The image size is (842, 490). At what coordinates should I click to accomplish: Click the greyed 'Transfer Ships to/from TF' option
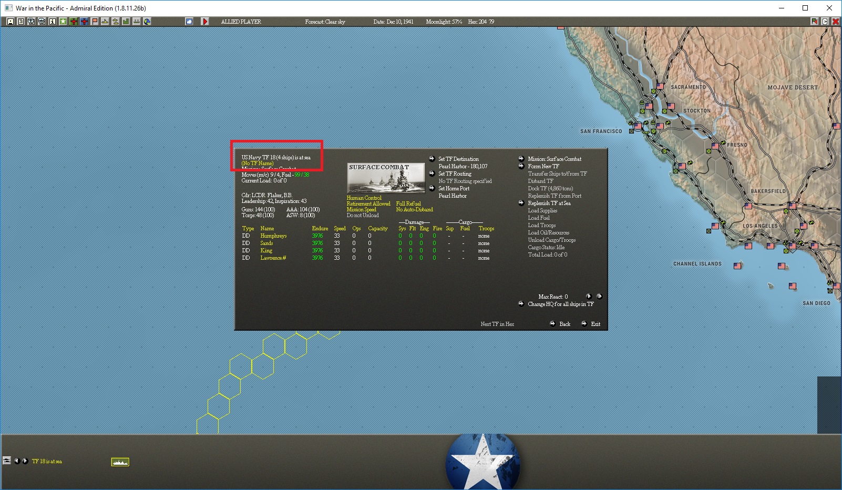click(558, 173)
